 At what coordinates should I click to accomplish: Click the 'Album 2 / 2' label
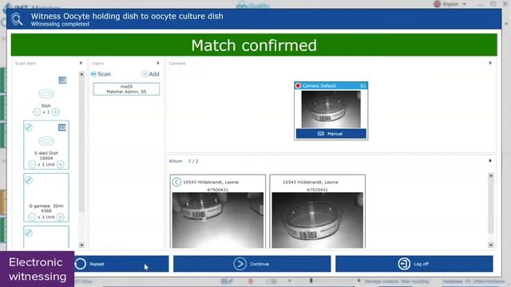(184, 161)
